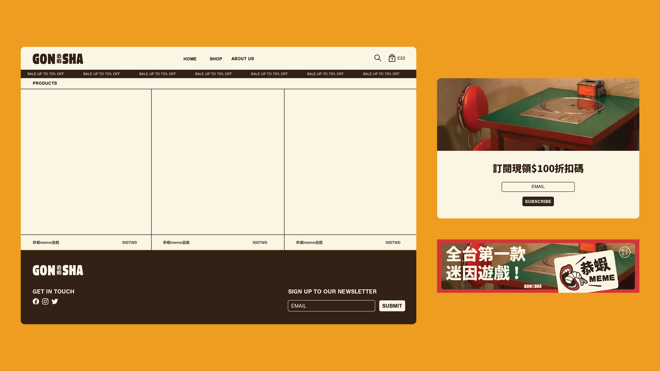This screenshot has width=660, height=371.
Task: Go to the HOME menu item
Action: click(190, 59)
